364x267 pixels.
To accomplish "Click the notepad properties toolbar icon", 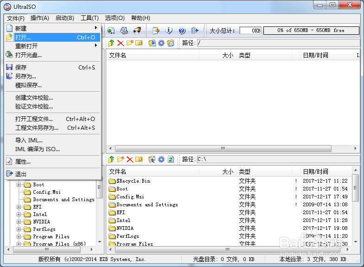I will 156,31.
